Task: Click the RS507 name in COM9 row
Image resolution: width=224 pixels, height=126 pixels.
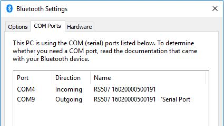Action: tap(125, 99)
